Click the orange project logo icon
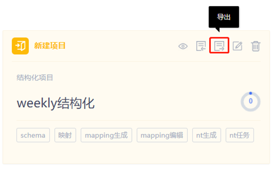 20,46
